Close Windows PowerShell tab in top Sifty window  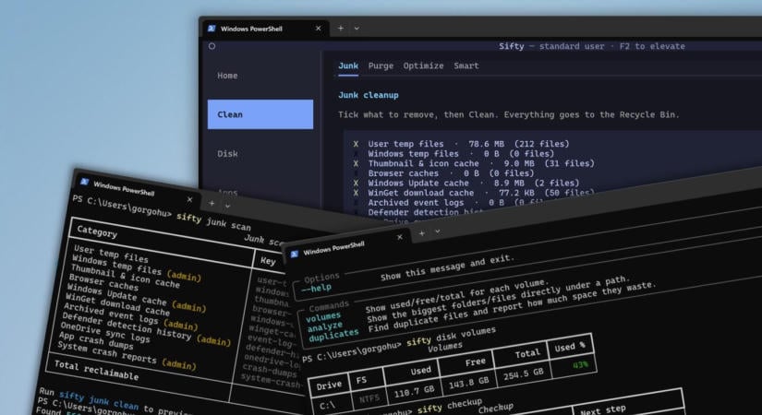tap(319, 29)
